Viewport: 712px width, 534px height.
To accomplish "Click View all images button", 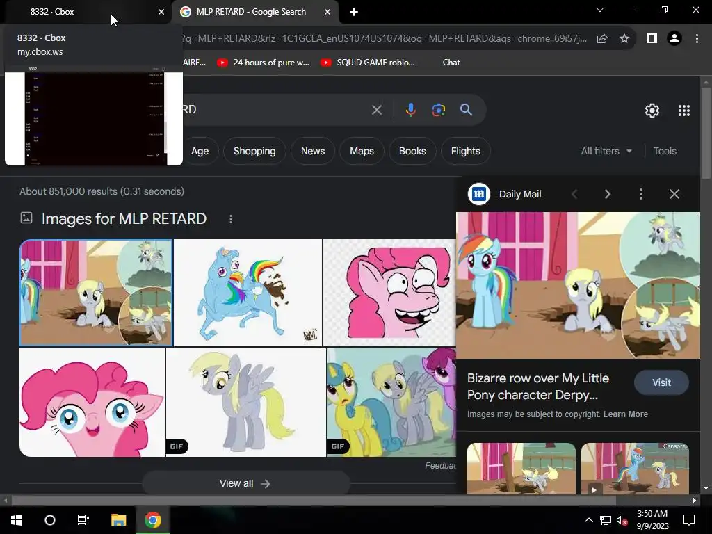I will (x=245, y=484).
